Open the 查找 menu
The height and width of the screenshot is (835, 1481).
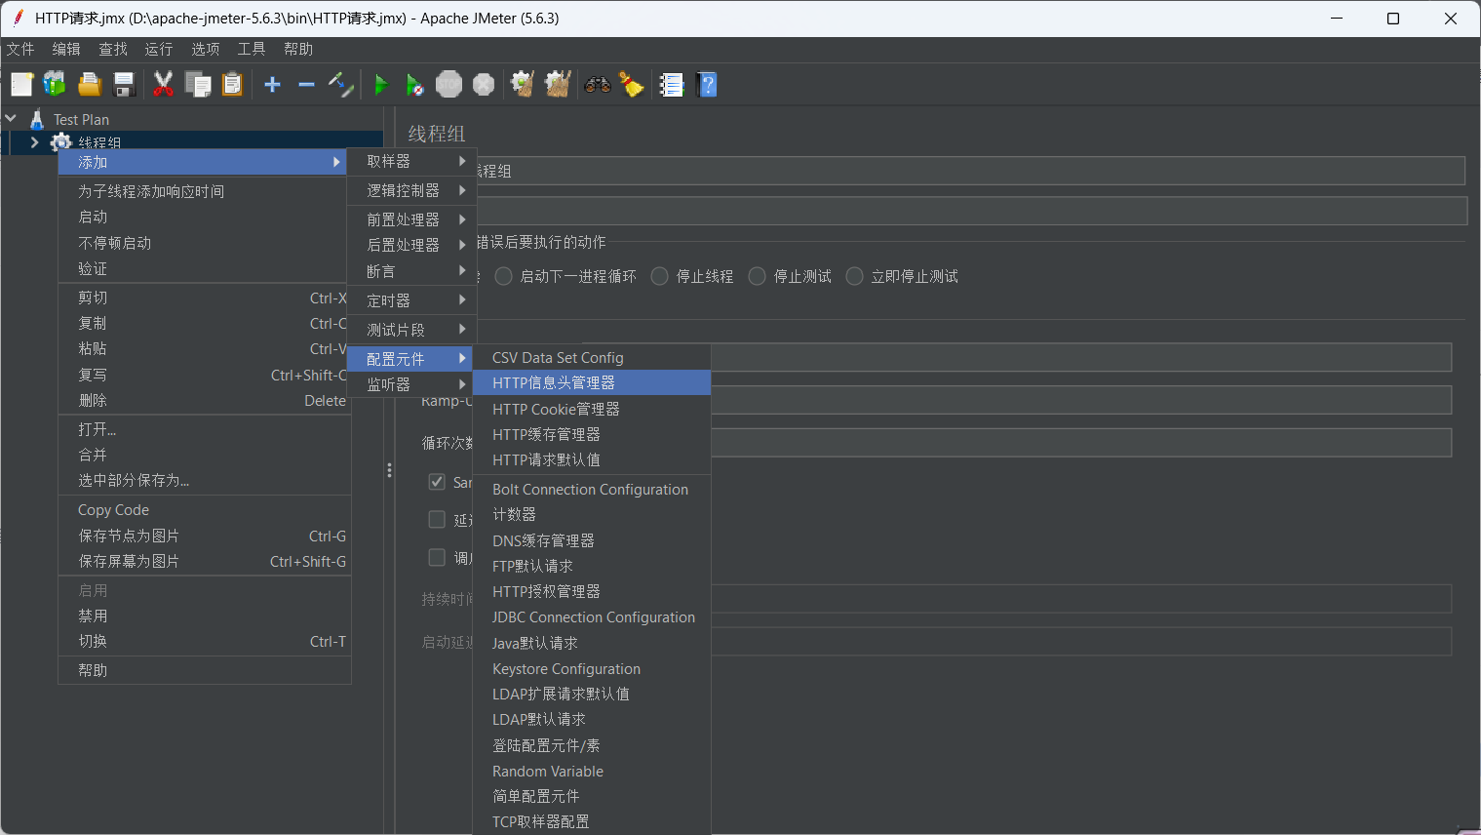pos(113,49)
